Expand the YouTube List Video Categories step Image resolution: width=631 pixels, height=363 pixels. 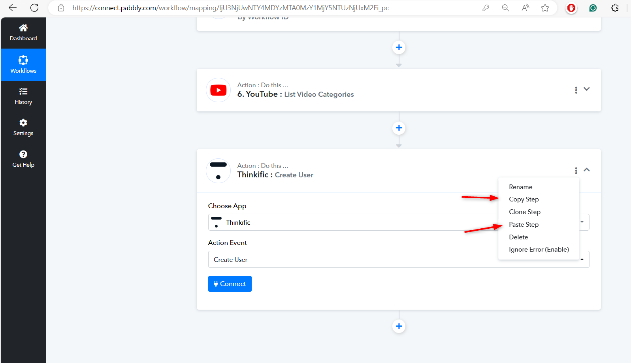(587, 89)
